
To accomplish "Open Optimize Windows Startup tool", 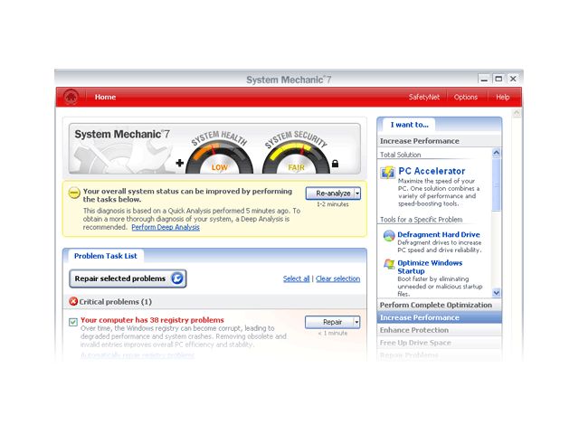I will 430,267.
